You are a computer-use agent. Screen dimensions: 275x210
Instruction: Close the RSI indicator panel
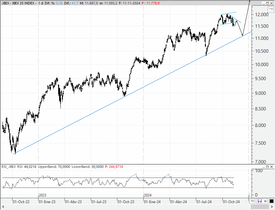(272, 167)
